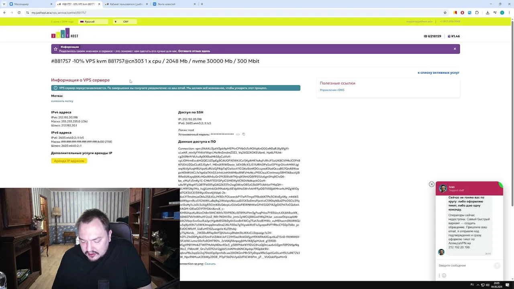The height and width of the screenshot is (289, 514).
Task: Copy the installation password to clipboard
Action: [x=244, y=134]
